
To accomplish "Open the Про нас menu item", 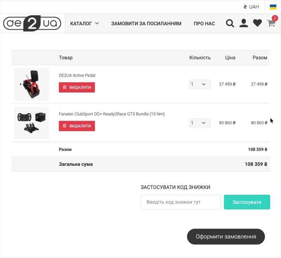I will tap(204, 24).
